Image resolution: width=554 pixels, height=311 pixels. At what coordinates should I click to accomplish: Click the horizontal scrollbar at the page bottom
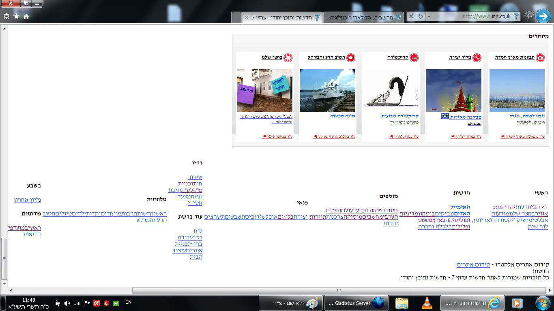(x=339, y=290)
